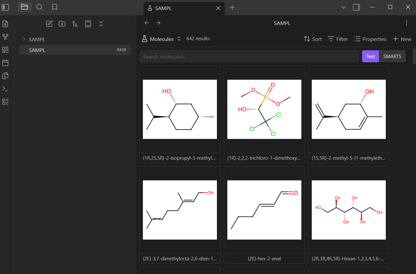The height and width of the screenshot is (274, 416).
Task: Open daily note calendar icon
Action: click(x=5, y=63)
